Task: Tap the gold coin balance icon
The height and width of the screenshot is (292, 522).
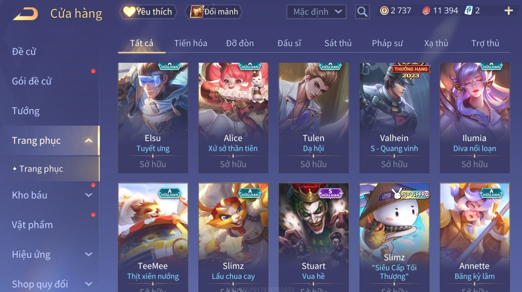Action: 384,11
